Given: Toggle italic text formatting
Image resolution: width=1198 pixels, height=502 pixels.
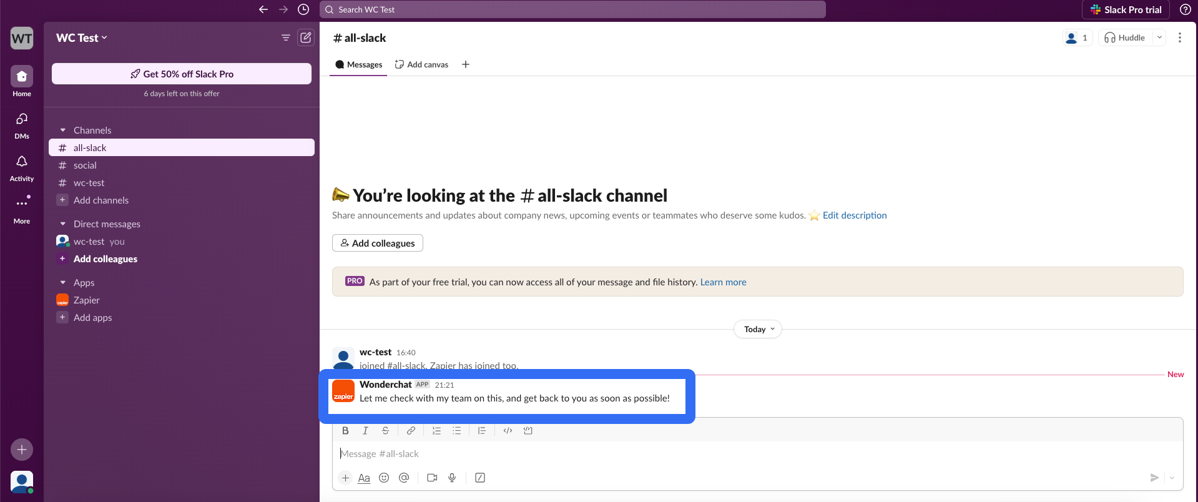Looking at the screenshot, I should [x=365, y=431].
